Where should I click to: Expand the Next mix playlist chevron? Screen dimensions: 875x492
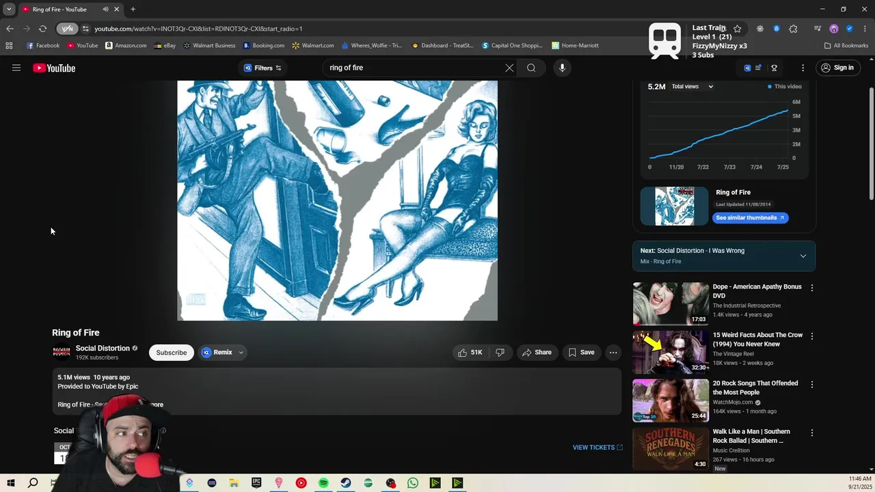pyautogui.click(x=803, y=256)
